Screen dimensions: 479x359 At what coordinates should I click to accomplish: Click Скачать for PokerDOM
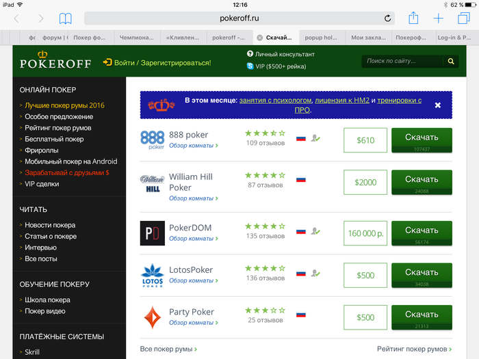pos(422,233)
